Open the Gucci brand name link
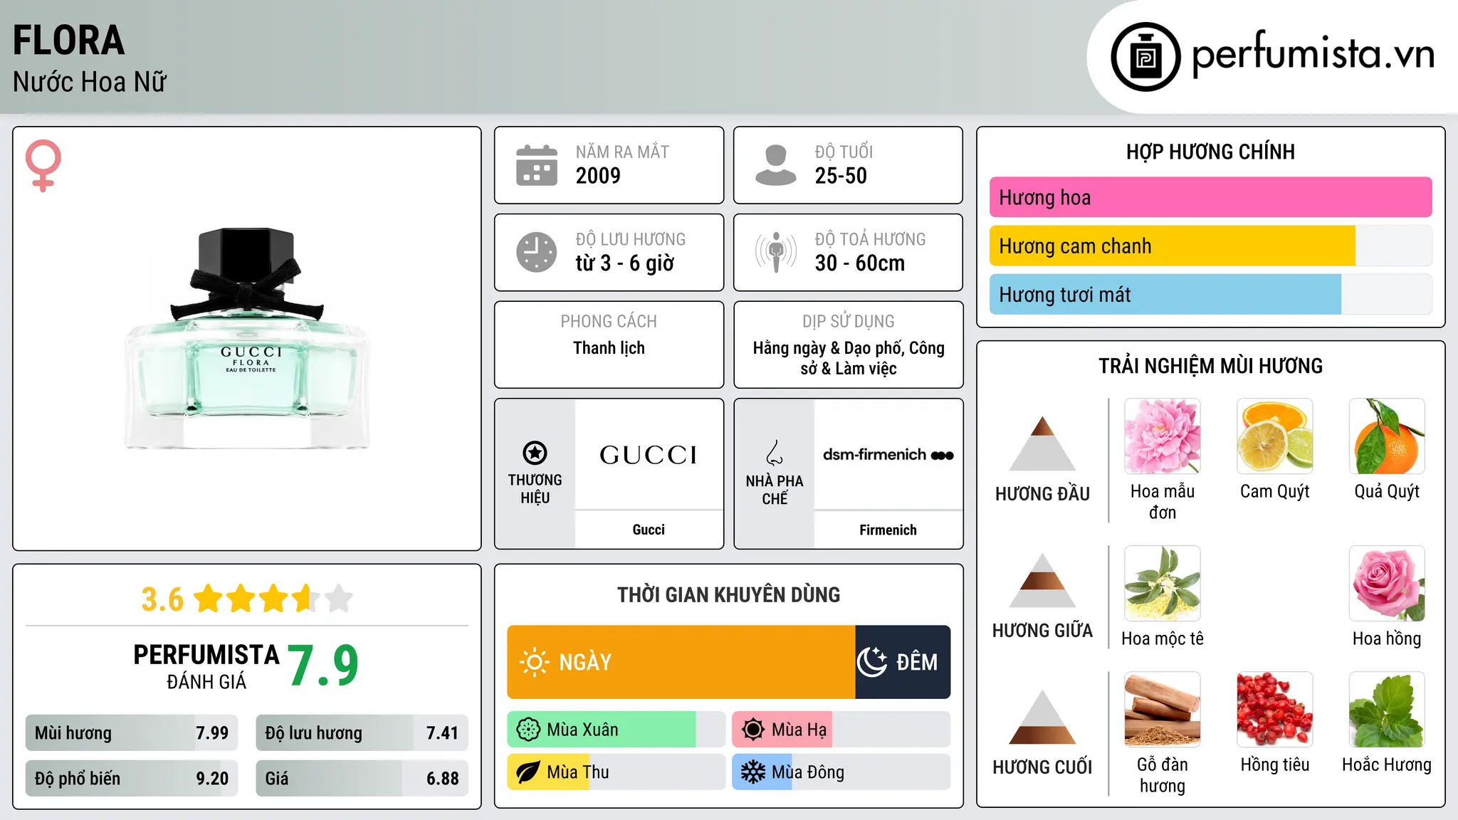The image size is (1458, 820). [x=649, y=530]
